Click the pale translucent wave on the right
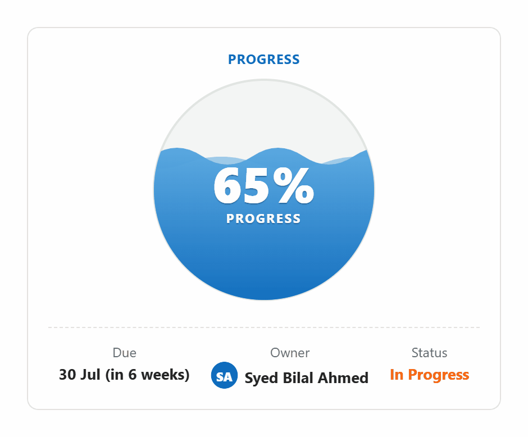Image resolution: width=528 pixels, height=437 pixels. [338, 160]
